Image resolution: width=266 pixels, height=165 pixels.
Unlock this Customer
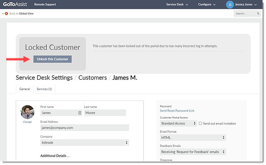[52, 59]
